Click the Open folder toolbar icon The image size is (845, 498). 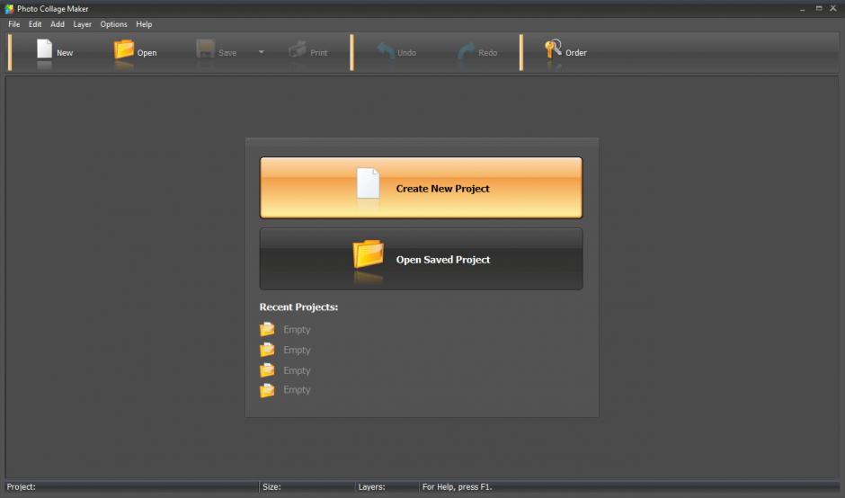pyautogui.click(x=124, y=49)
